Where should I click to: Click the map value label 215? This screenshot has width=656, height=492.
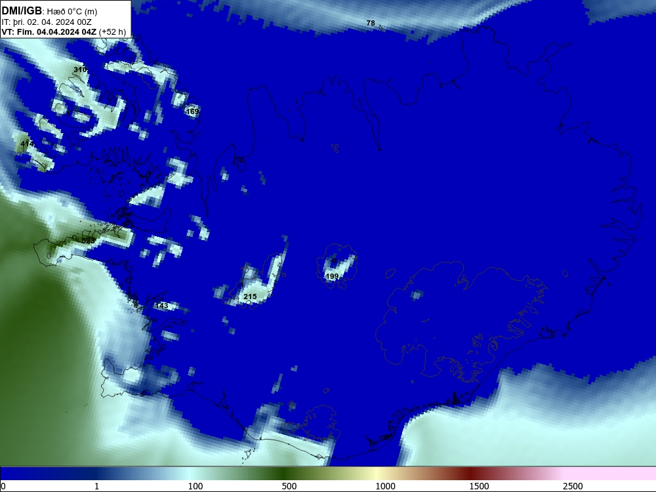pyautogui.click(x=250, y=297)
